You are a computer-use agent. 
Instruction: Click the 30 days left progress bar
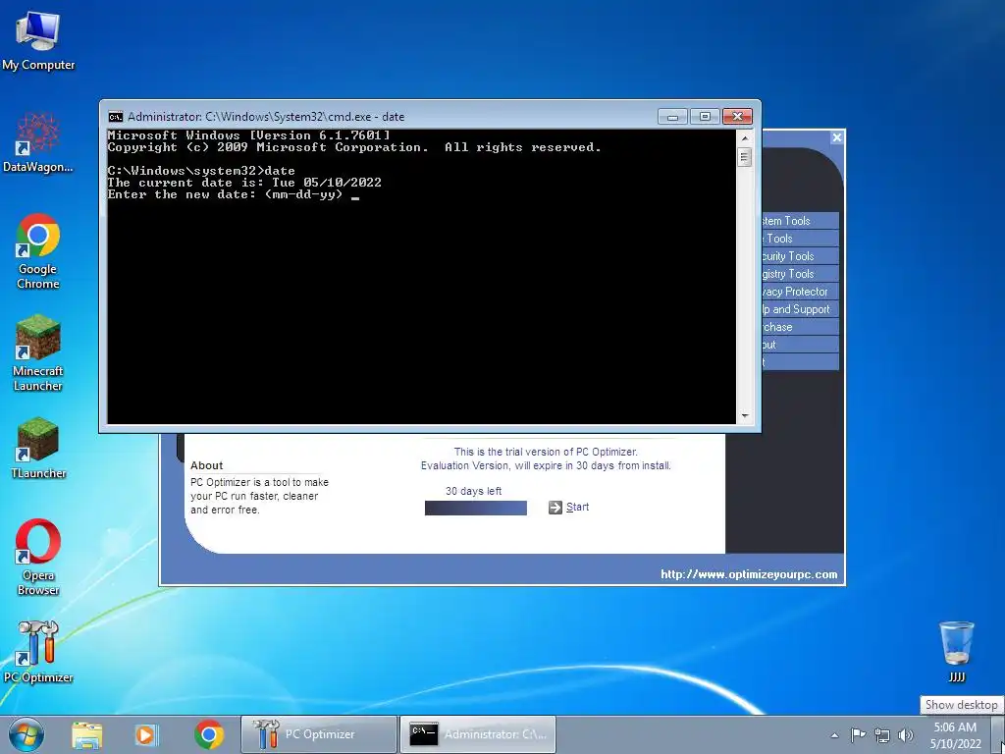pyautogui.click(x=476, y=508)
